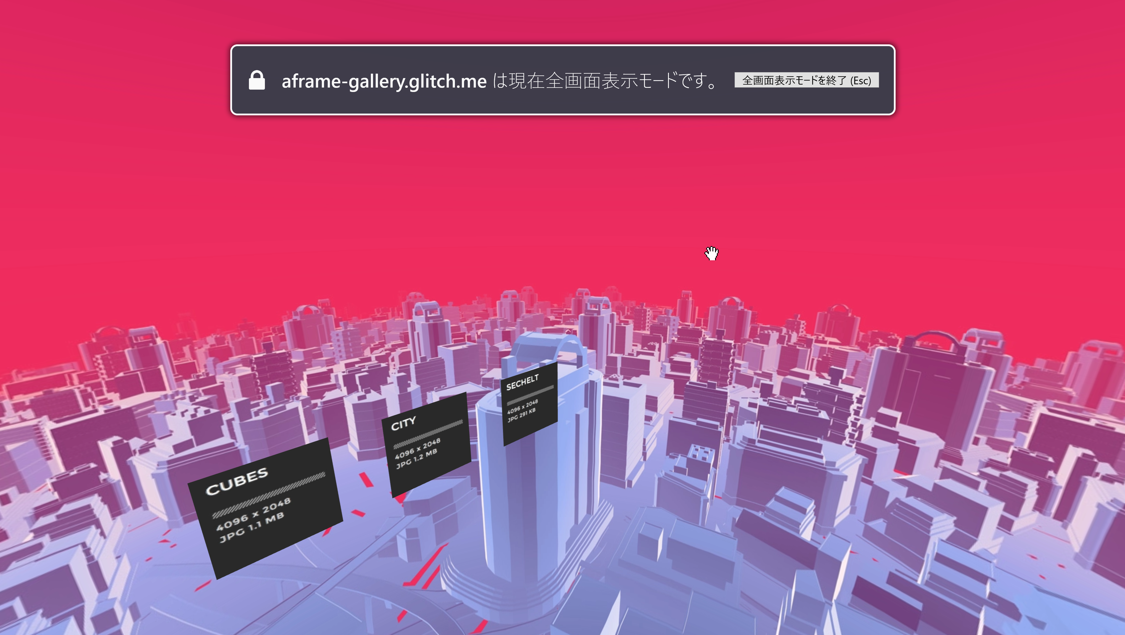Click the exit fullscreen (Esc) button

click(806, 80)
